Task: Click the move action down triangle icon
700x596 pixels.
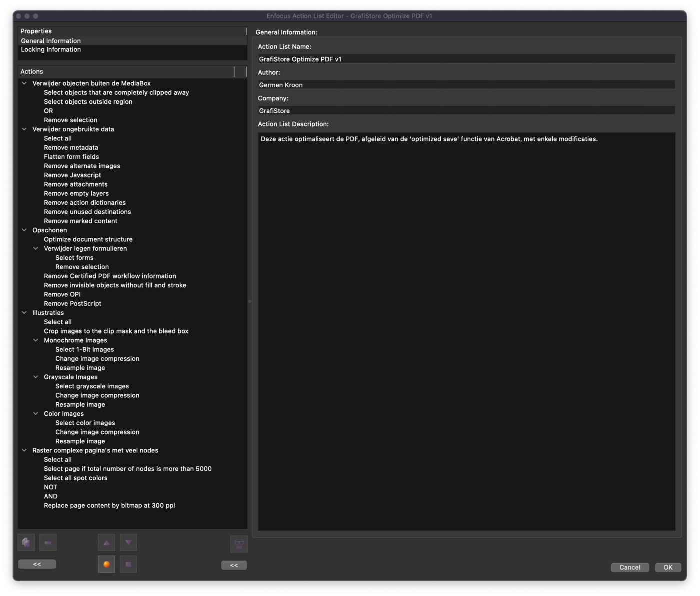Action: pyautogui.click(x=128, y=542)
